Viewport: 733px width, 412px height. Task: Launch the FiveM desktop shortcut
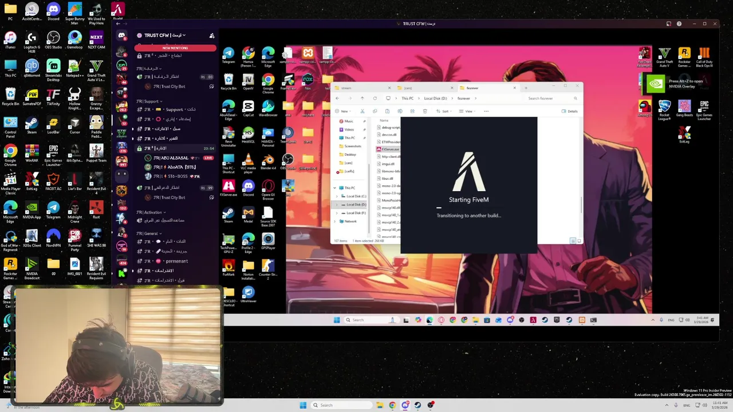point(117,11)
